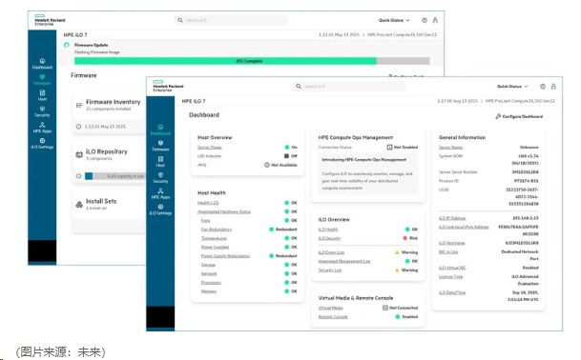
Task: Open Host icon in back window sidebar
Action: point(42,92)
